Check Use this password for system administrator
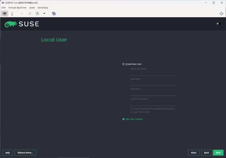This screenshot has height=158, width=226. tap(132, 109)
